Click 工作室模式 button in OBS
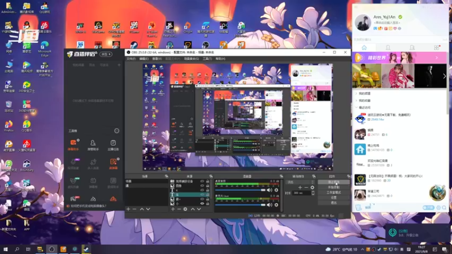Viewport: 452px width, 254px height. [x=334, y=192]
